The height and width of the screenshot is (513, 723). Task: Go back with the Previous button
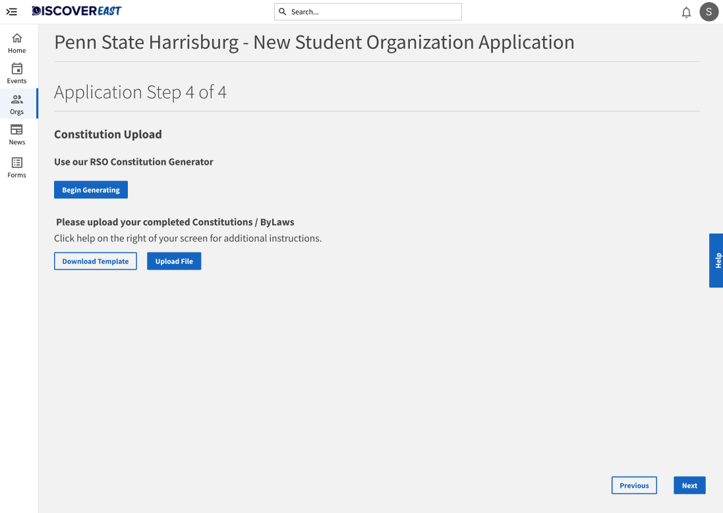point(634,485)
